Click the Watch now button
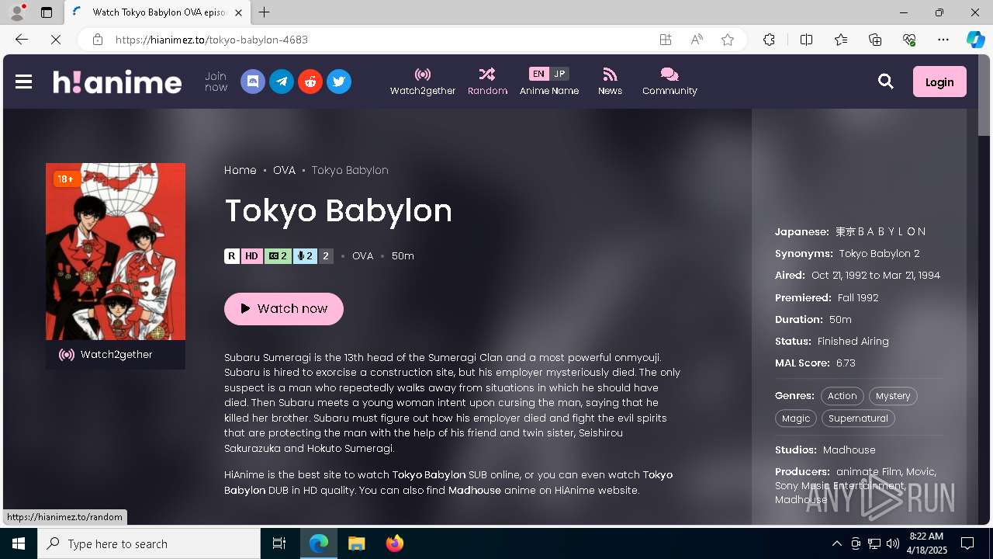Screen dimensions: 993x559 (x=284, y=308)
